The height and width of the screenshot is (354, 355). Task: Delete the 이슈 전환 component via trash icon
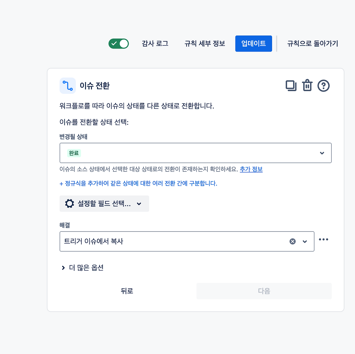[307, 86]
